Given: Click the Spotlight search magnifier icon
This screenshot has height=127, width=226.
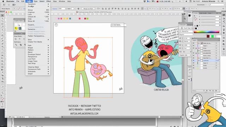Looking at the screenshot, I should pyautogui.click(x=219, y=1).
